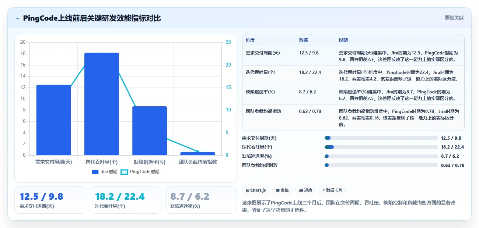
Task: Open the 12.5 / 9.8 data card
Action: pyautogui.click(x=50, y=200)
